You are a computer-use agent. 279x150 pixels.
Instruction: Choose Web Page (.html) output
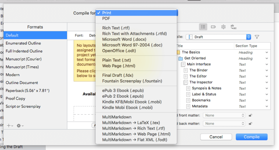pyautogui.click(x=136, y=66)
